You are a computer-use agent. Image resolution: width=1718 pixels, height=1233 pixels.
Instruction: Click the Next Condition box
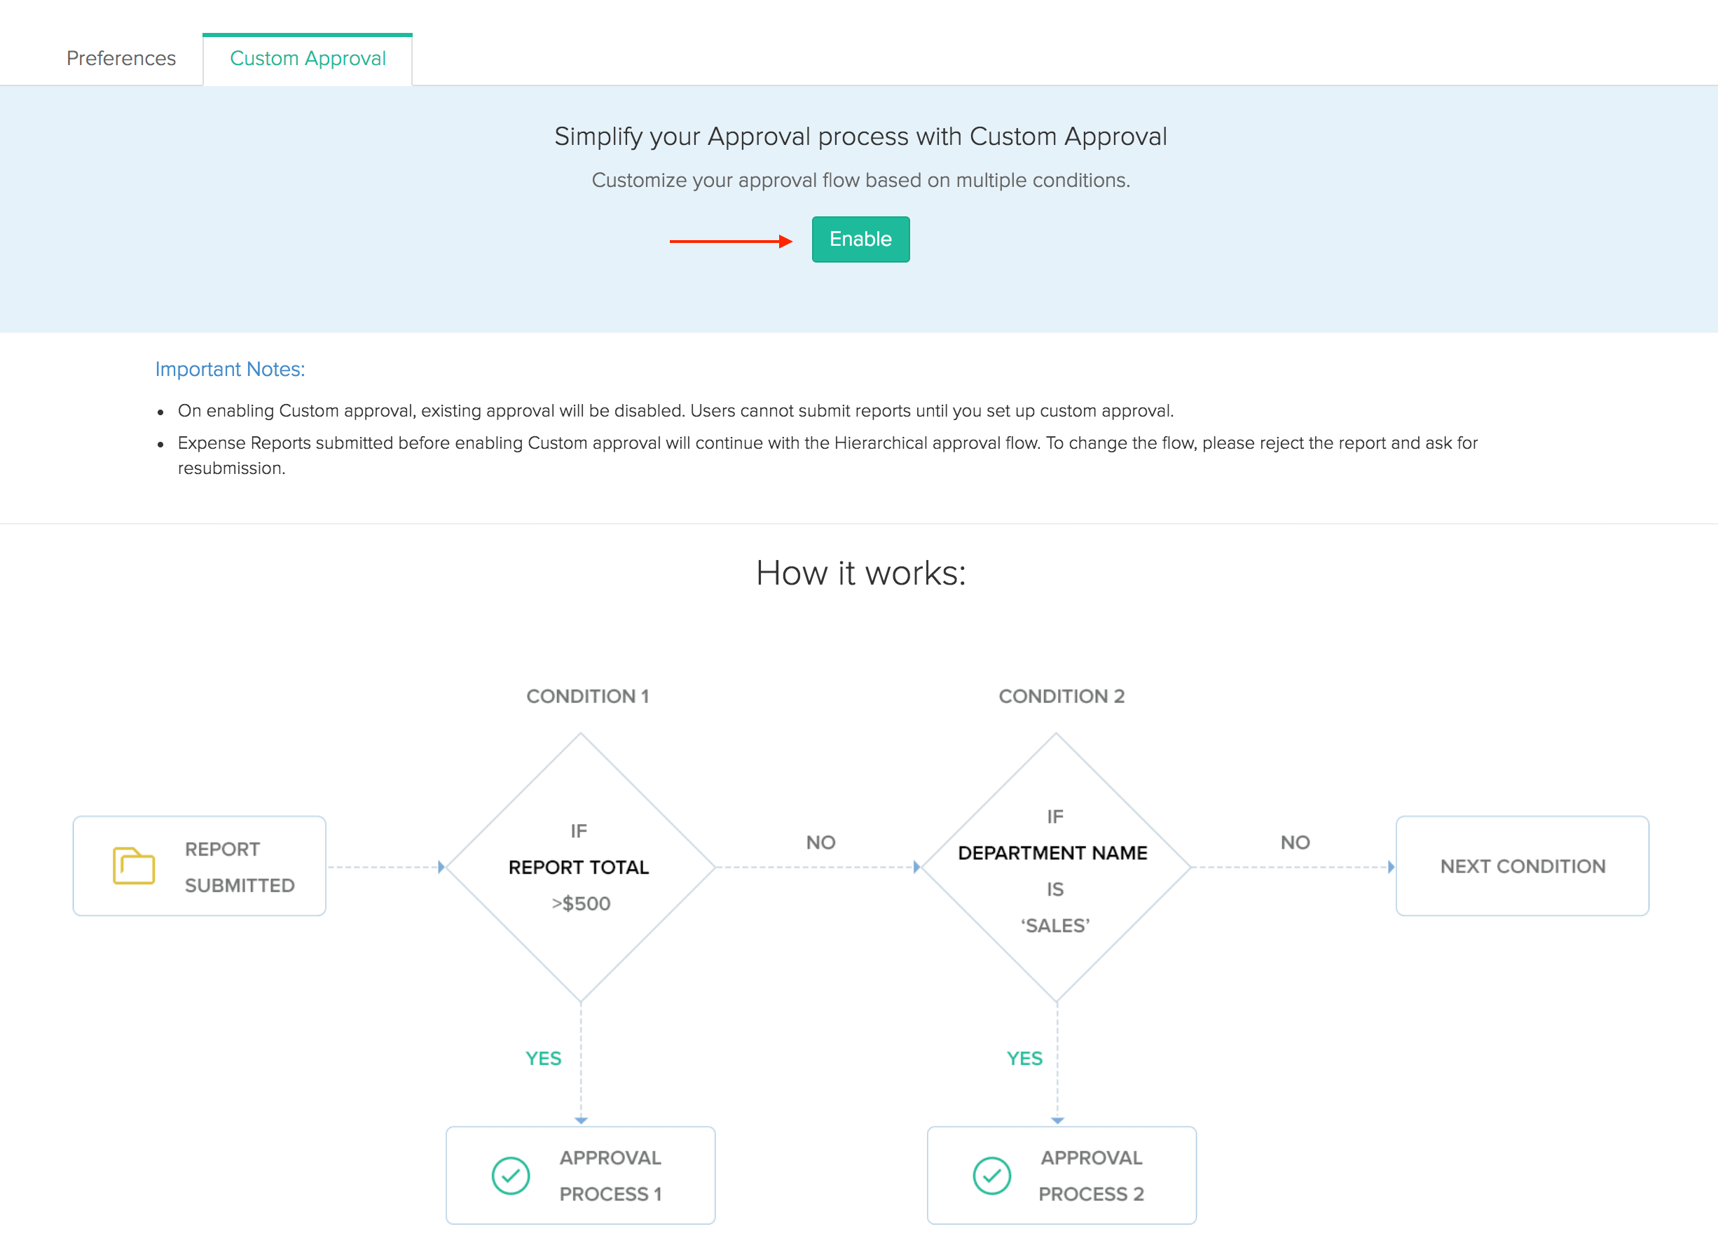click(1522, 866)
